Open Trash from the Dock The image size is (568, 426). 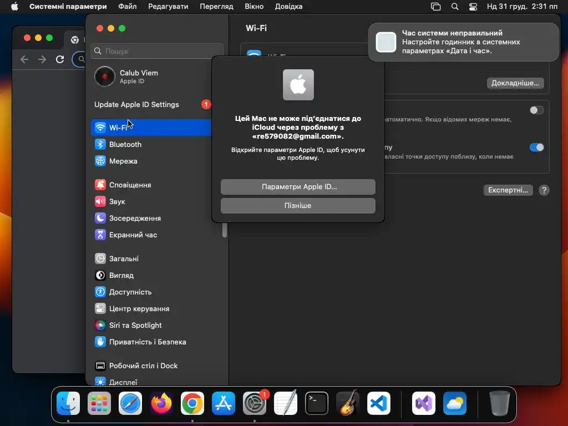point(500,403)
